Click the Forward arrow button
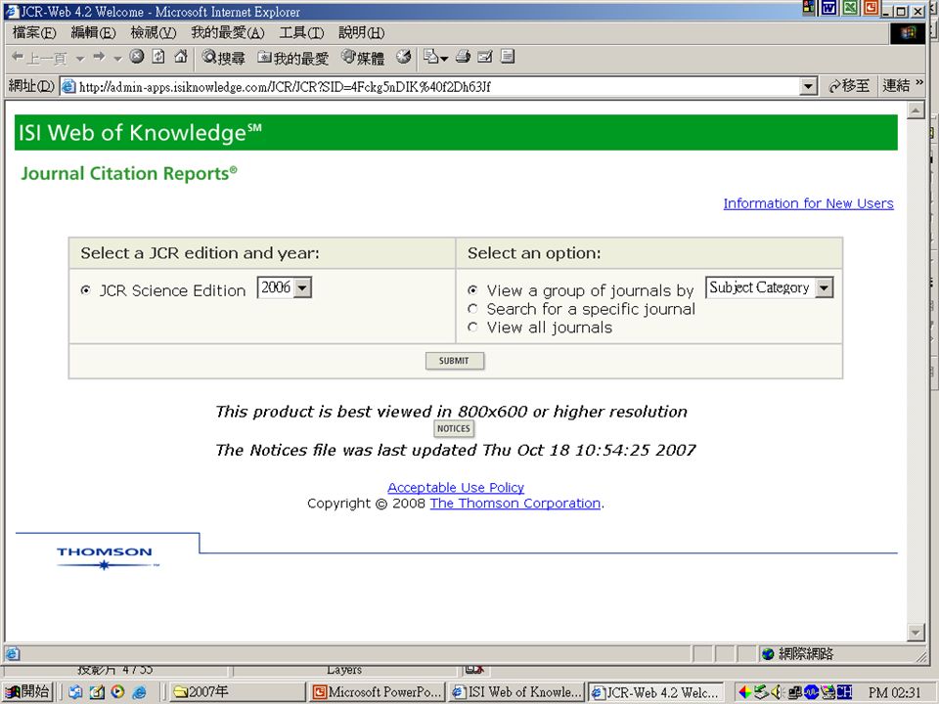The image size is (939, 704). [99, 57]
